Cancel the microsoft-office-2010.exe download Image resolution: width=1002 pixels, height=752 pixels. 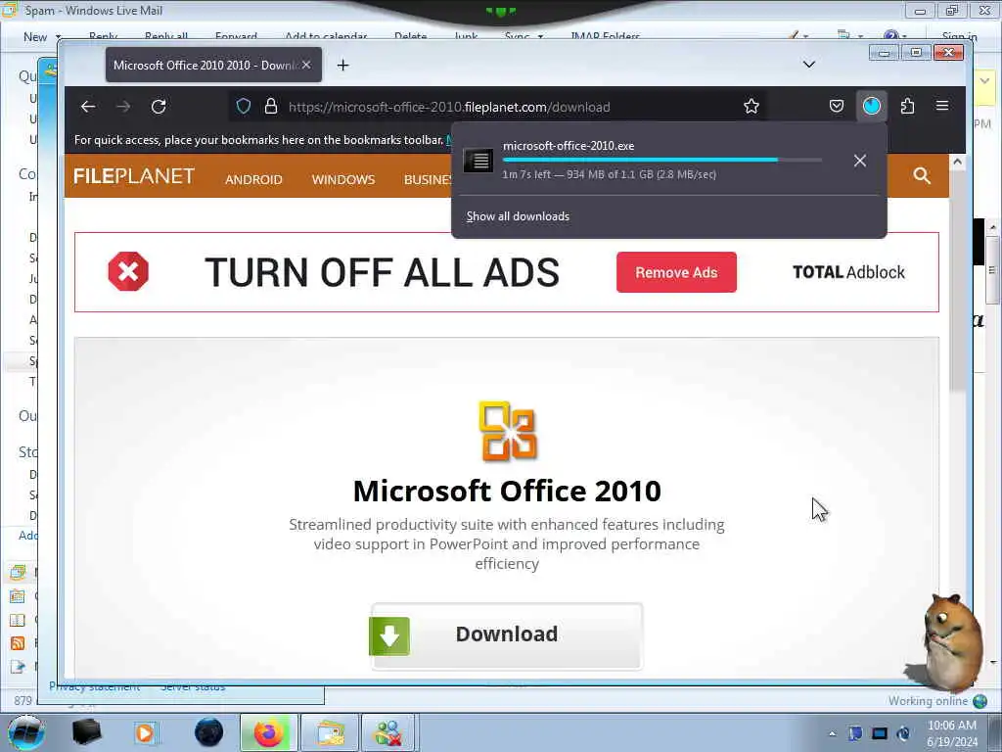(860, 161)
